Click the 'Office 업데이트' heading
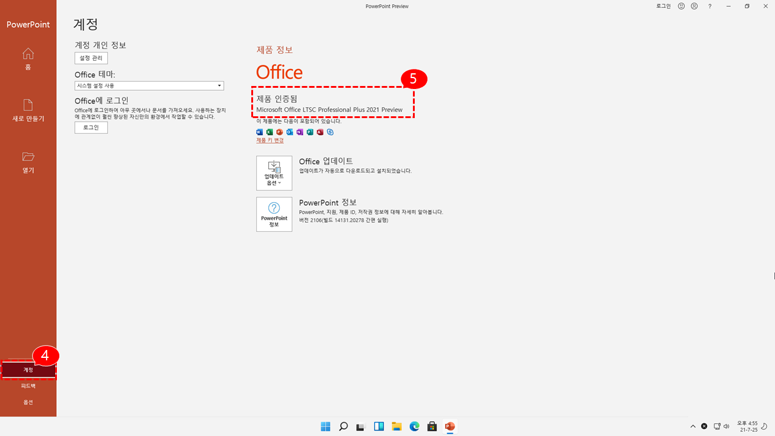Screen dimensions: 775x436 pos(326,161)
